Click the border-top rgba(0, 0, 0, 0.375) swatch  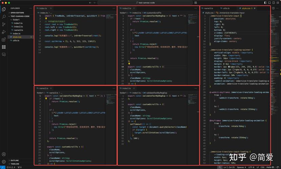(x=234, y=70)
